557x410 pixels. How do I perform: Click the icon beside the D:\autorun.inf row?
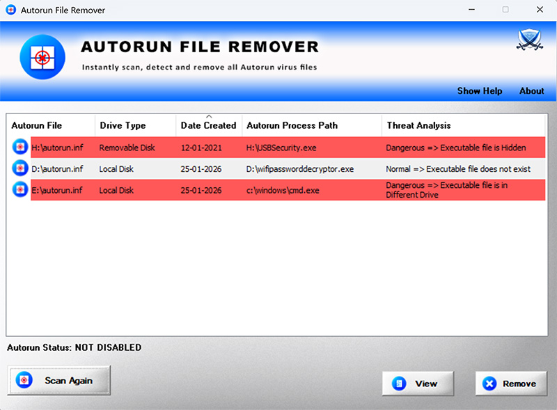(19, 168)
